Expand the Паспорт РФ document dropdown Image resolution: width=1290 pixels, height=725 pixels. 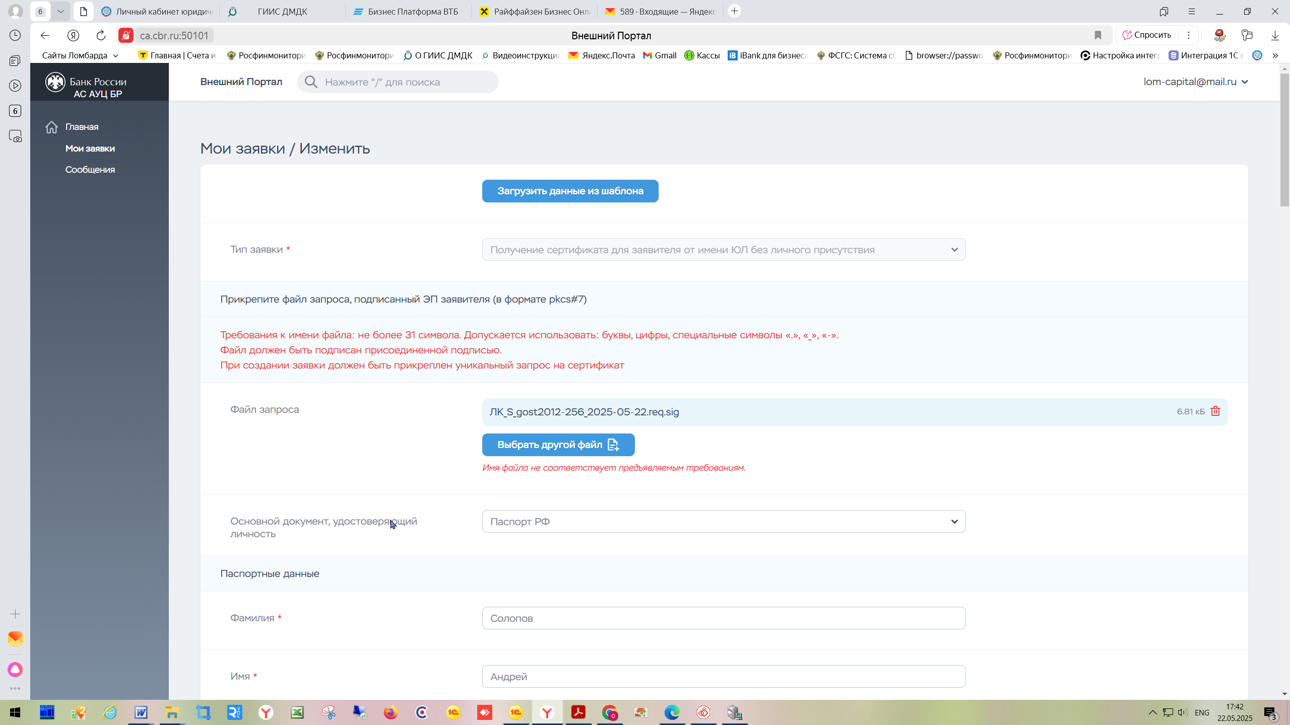tap(724, 522)
